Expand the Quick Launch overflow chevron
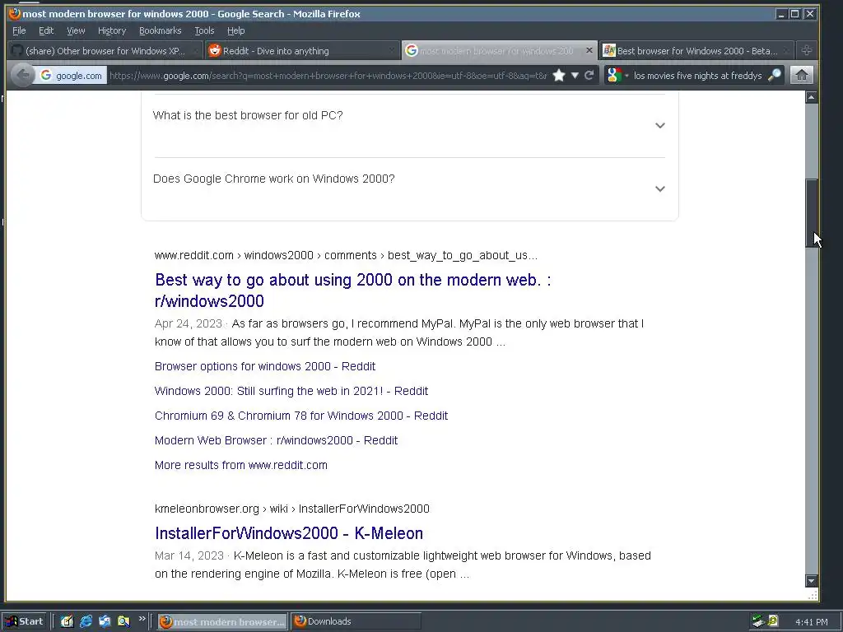 pos(142,619)
